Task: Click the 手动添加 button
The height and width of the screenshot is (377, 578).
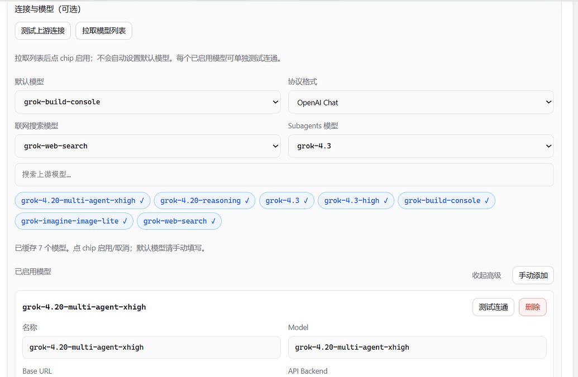Action: point(533,275)
